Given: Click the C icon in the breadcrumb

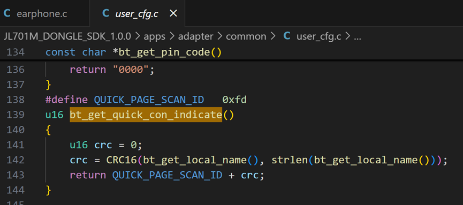Looking at the screenshot, I should (286, 36).
